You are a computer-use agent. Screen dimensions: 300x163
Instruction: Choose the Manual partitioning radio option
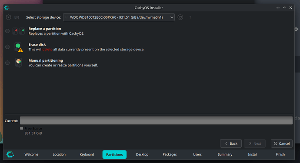coord(7,63)
